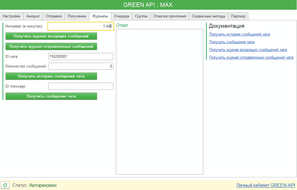Open Получить историю сообщений чата documentation link
This screenshot has height=190, width=297.
tap(240, 34)
